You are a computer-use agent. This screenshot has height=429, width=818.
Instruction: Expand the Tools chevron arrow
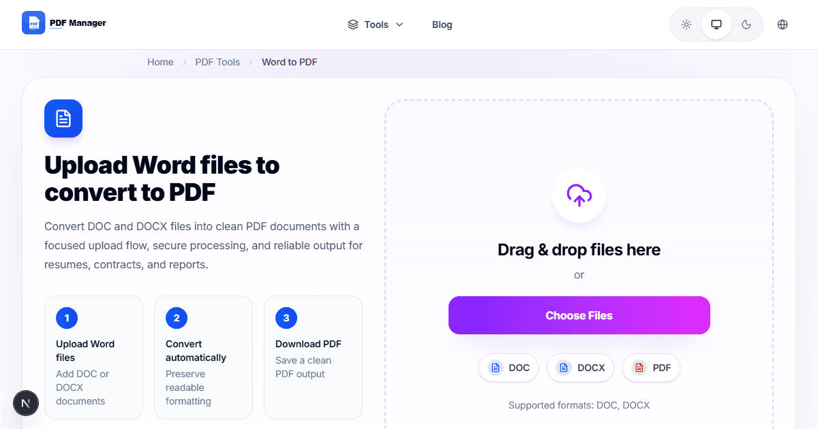[x=399, y=25]
